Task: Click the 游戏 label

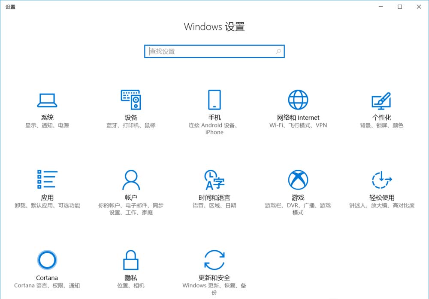Action: click(x=298, y=198)
